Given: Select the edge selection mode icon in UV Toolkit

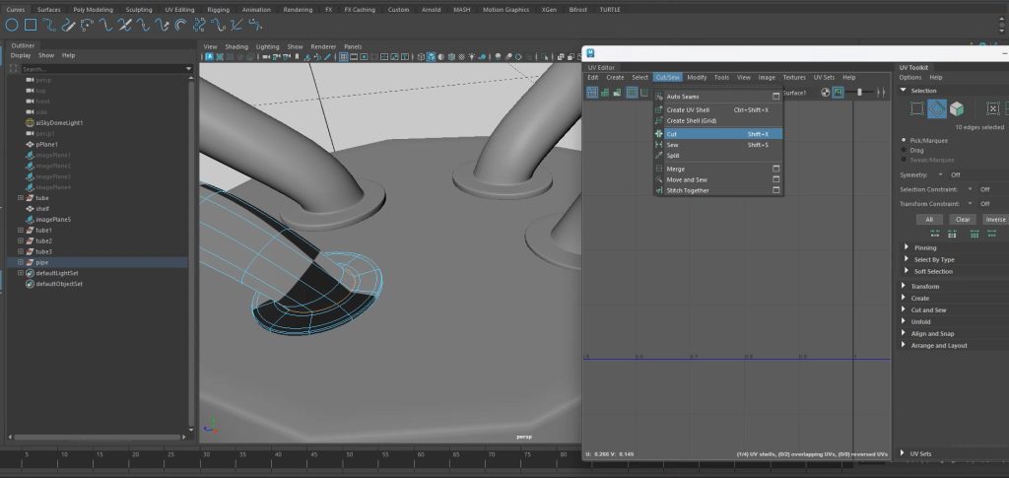Looking at the screenshot, I should [937, 108].
